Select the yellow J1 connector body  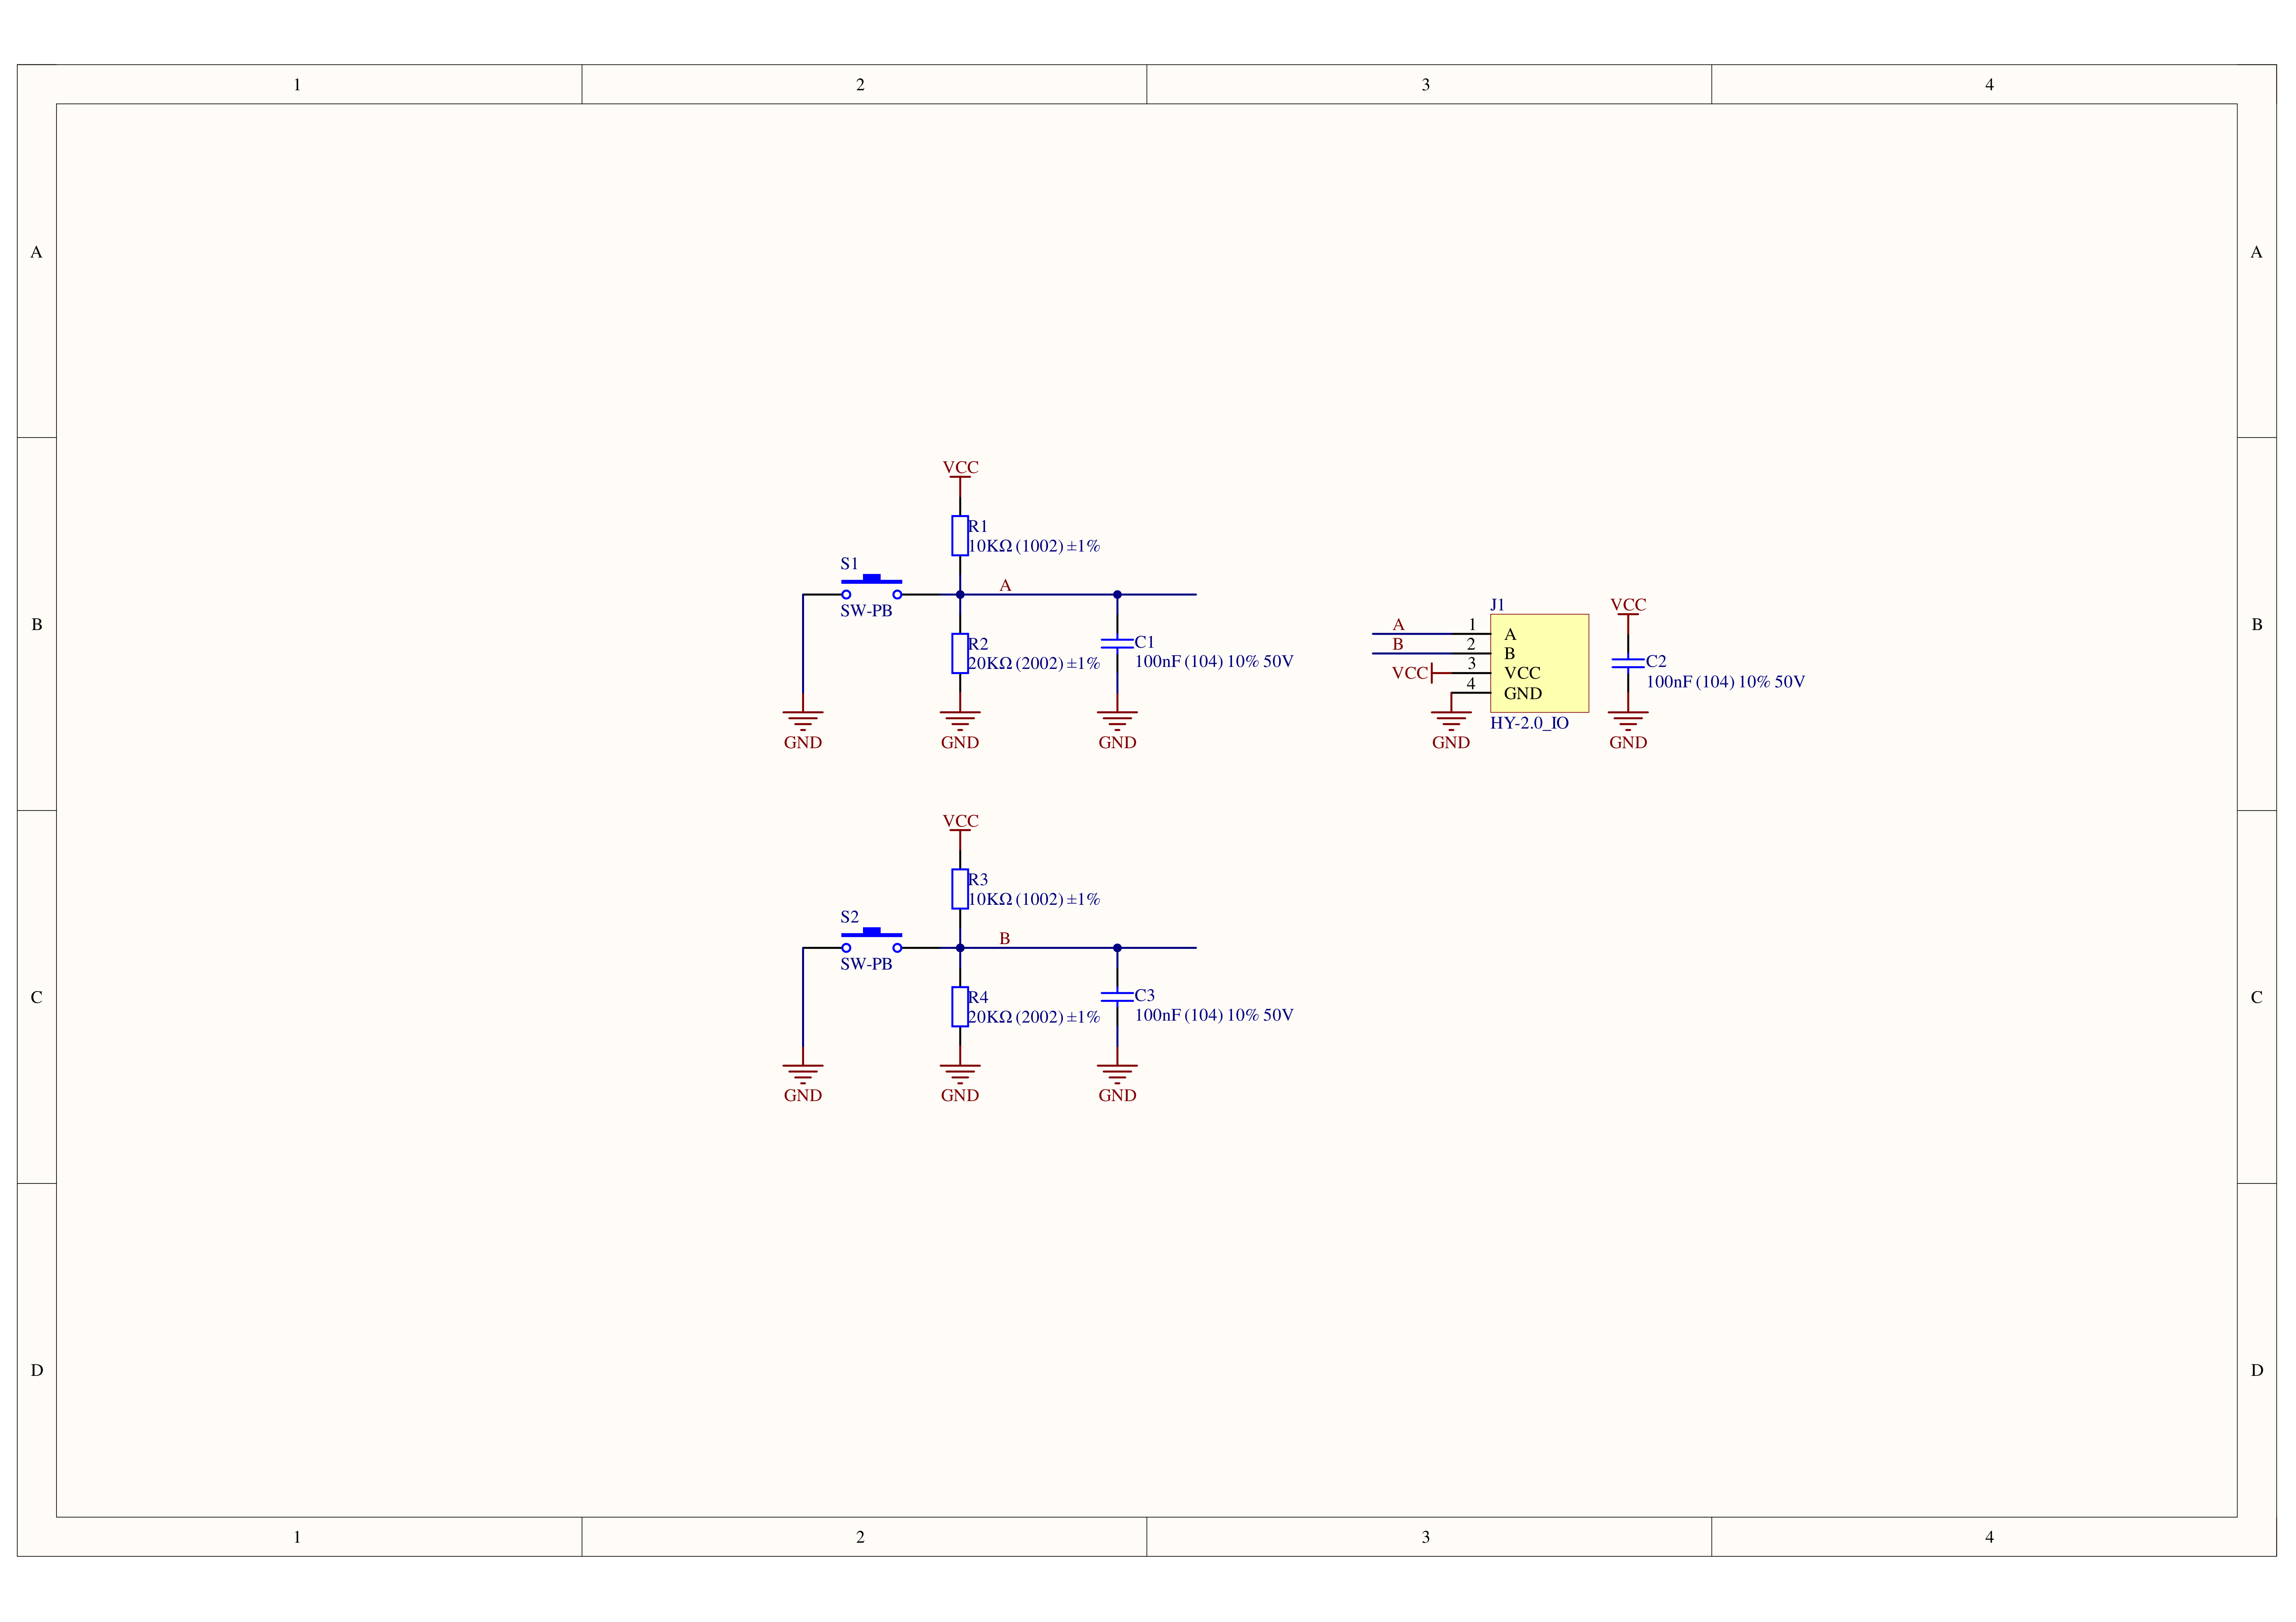click(1539, 663)
